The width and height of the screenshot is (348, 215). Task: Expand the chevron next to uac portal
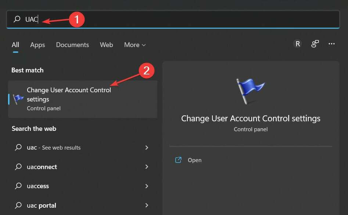tap(147, 205)
